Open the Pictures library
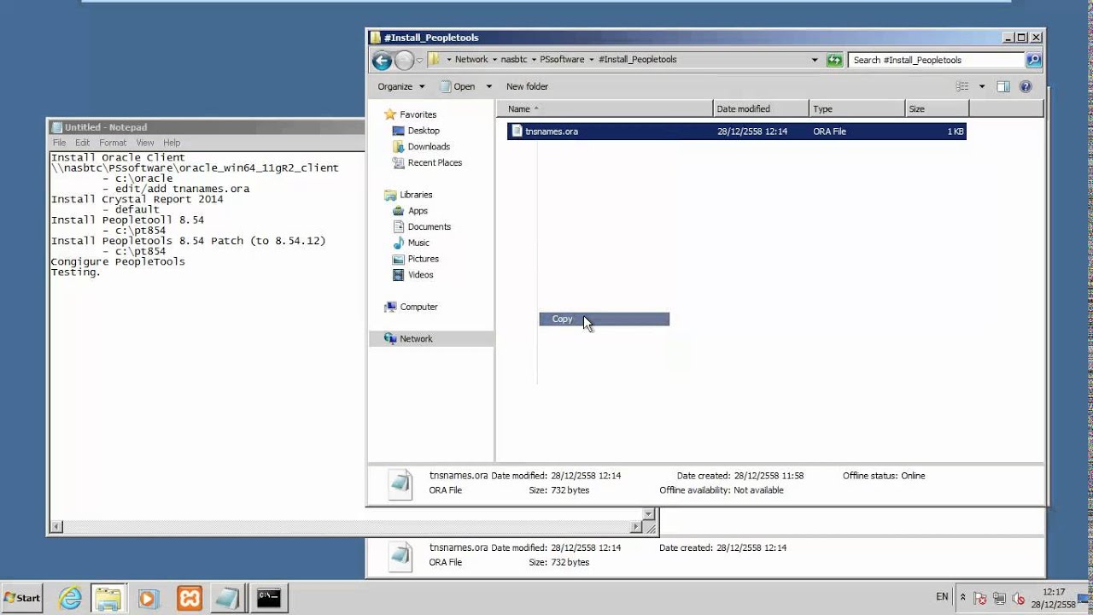 point(423,259)
